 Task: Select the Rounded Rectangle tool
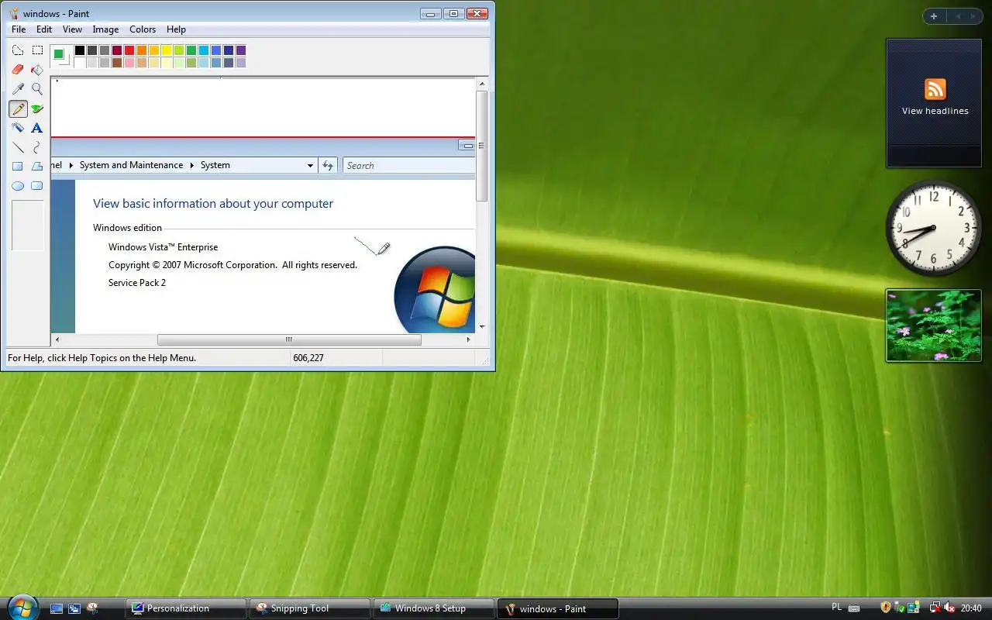click(x=37, y=186)
